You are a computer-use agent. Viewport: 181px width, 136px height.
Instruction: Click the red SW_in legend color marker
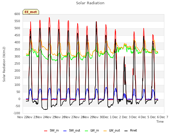pyautogui.click(x=46, y=131)
